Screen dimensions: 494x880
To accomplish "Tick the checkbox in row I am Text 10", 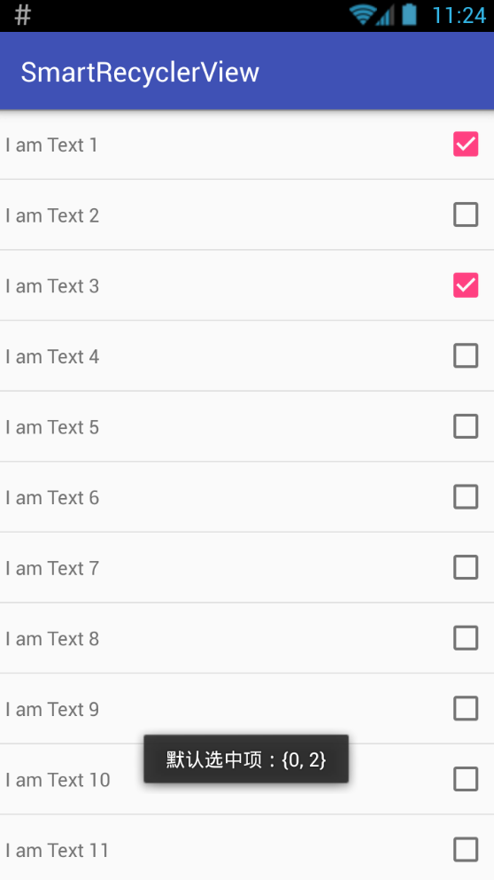I will click(x=466, y=780).
